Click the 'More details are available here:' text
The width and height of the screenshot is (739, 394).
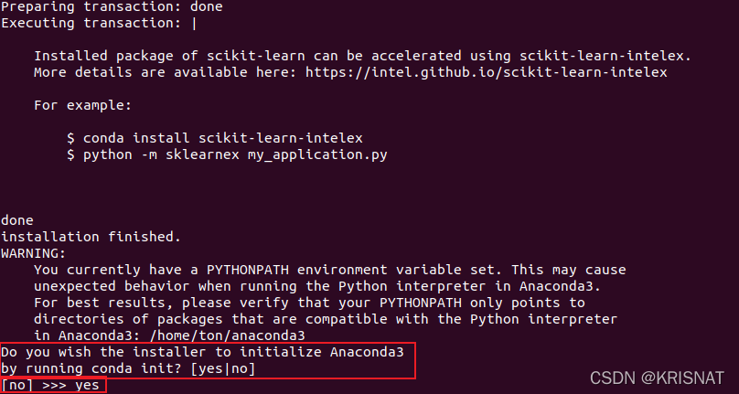pyautogui.click(x=166, y=71)
